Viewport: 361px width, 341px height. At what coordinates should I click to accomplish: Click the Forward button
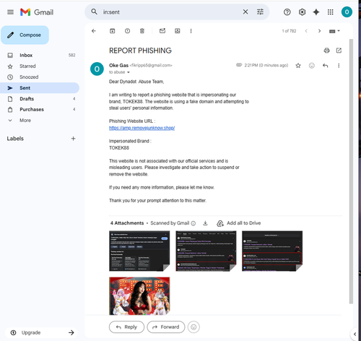(x=166, y=327)
